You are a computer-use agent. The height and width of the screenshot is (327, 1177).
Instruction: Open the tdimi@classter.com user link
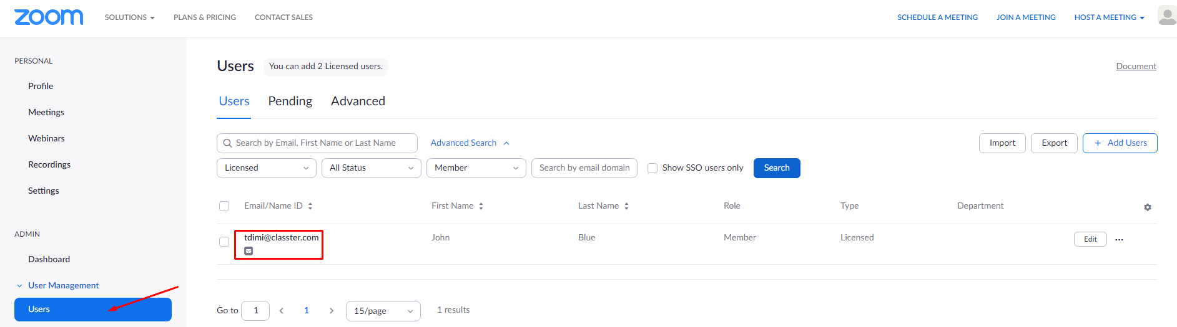[282, 237]
